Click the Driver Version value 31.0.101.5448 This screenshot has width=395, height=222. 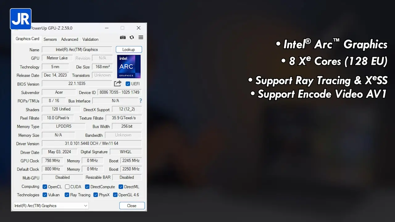point(92,143)
